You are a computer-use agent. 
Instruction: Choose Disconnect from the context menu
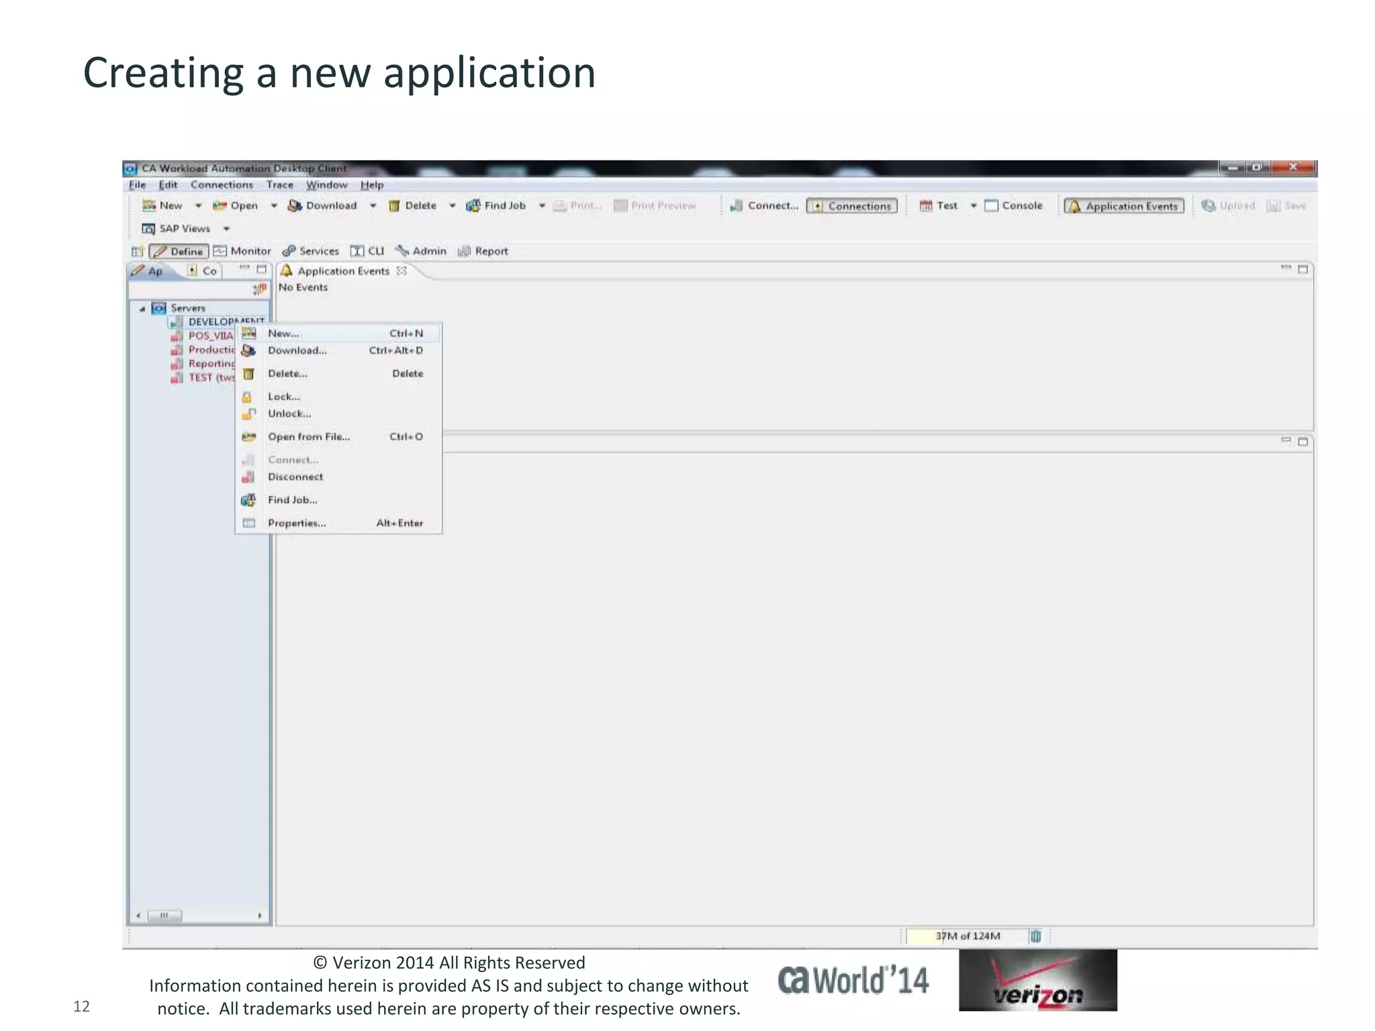339,477
